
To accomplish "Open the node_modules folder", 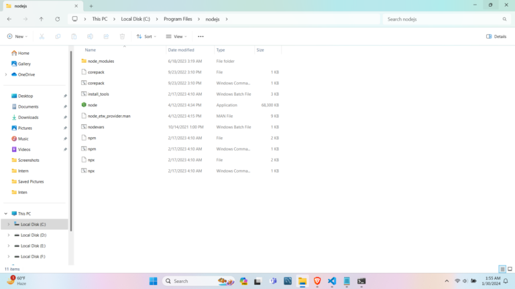I will pos(101,61).
